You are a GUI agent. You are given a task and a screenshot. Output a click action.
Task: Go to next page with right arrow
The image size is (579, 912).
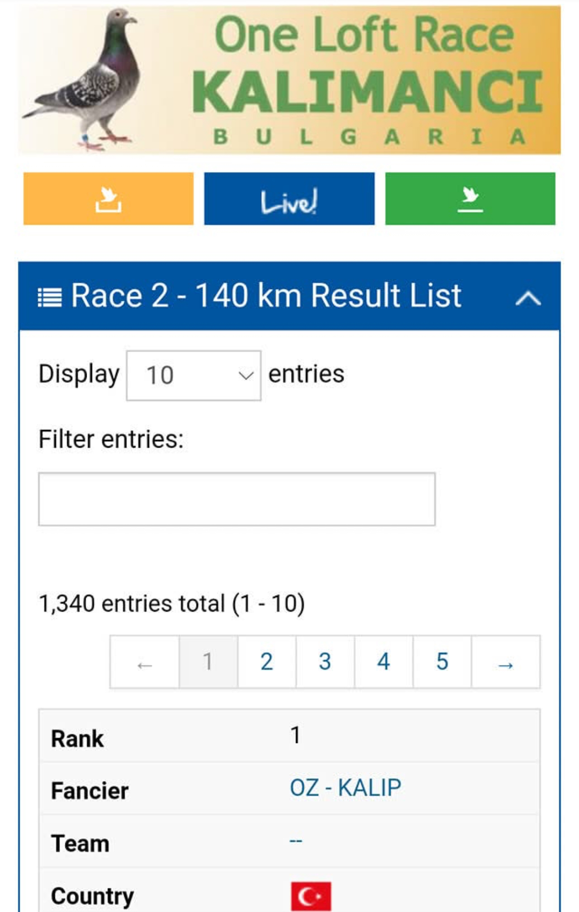[506, 662]
